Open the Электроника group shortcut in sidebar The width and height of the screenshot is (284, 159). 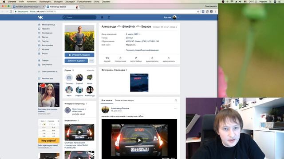click(50, 72)
